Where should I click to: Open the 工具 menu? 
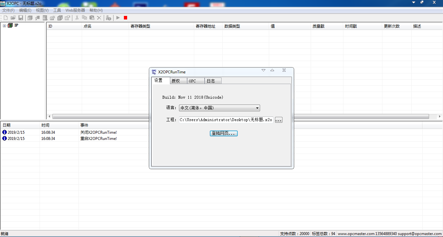57,10
